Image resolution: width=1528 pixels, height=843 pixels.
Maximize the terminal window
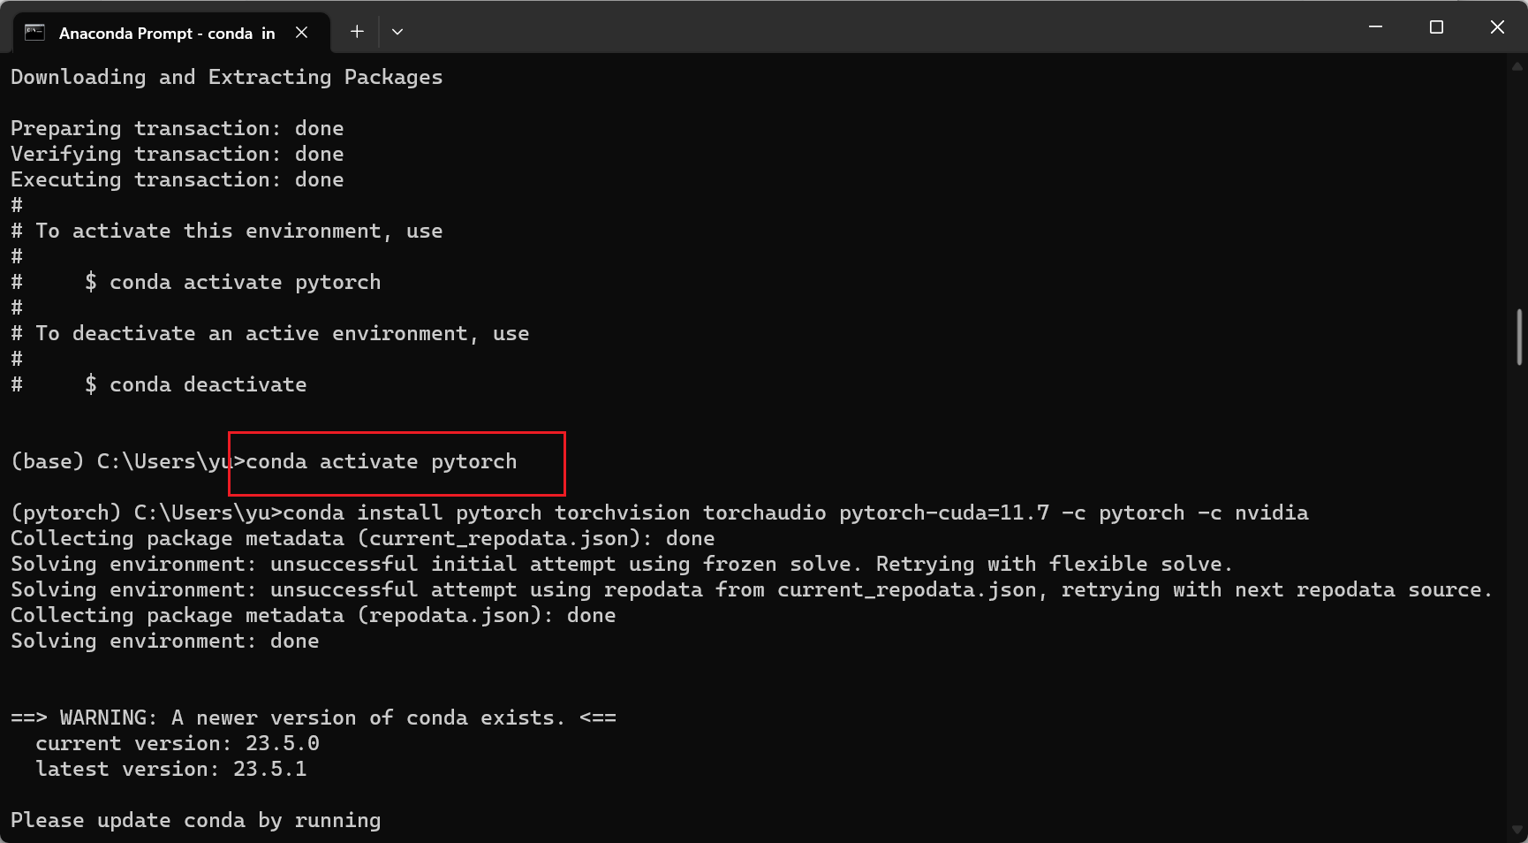point(1435,27)
